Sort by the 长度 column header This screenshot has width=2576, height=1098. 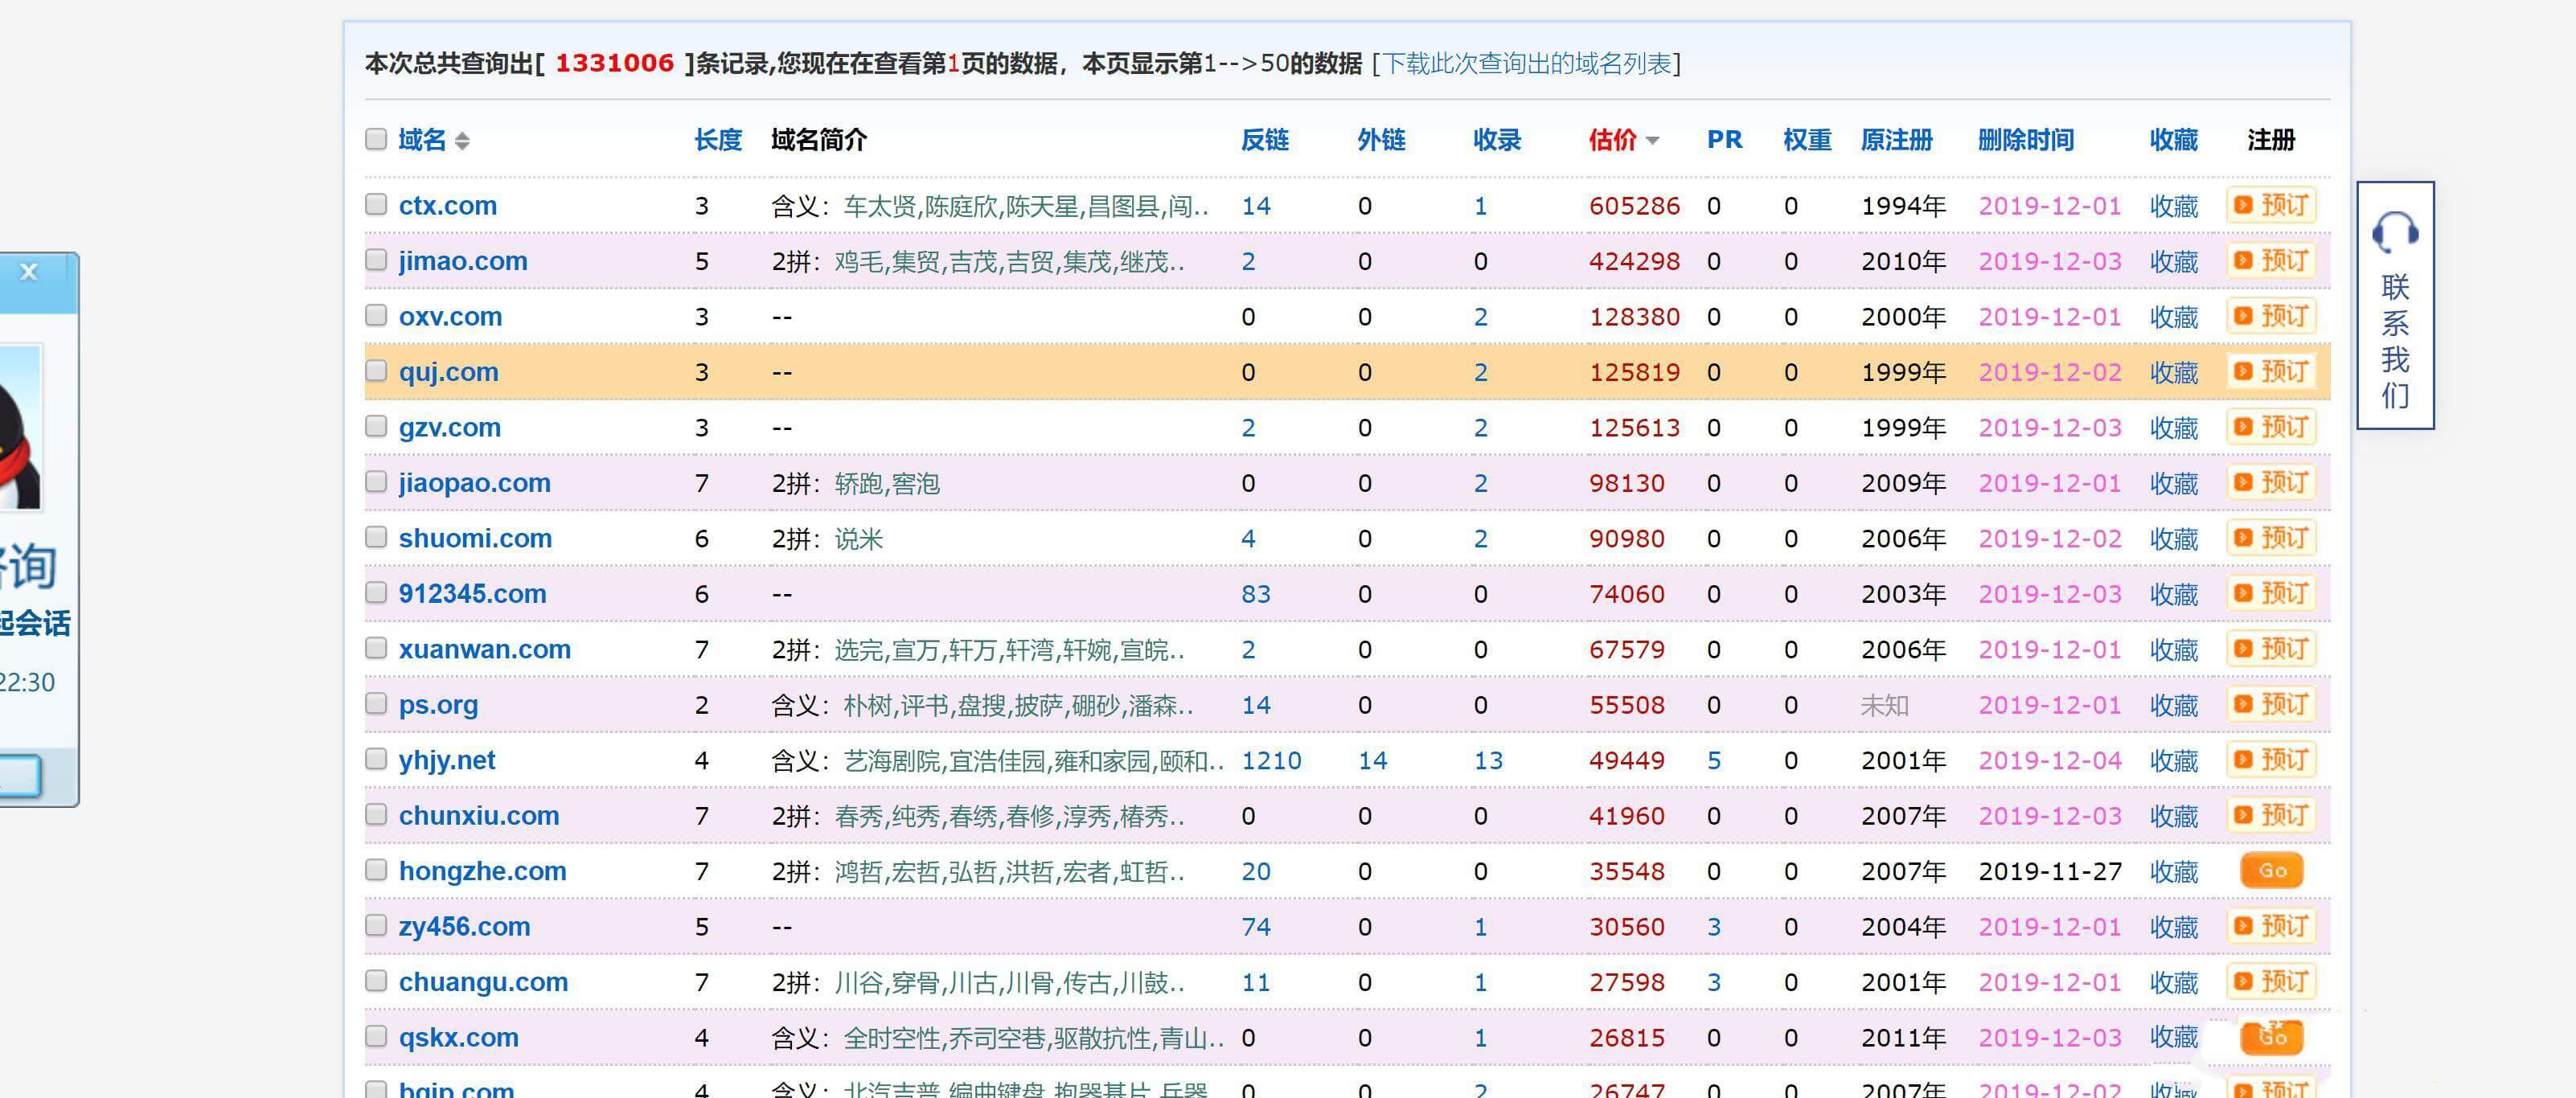(718, 140)
